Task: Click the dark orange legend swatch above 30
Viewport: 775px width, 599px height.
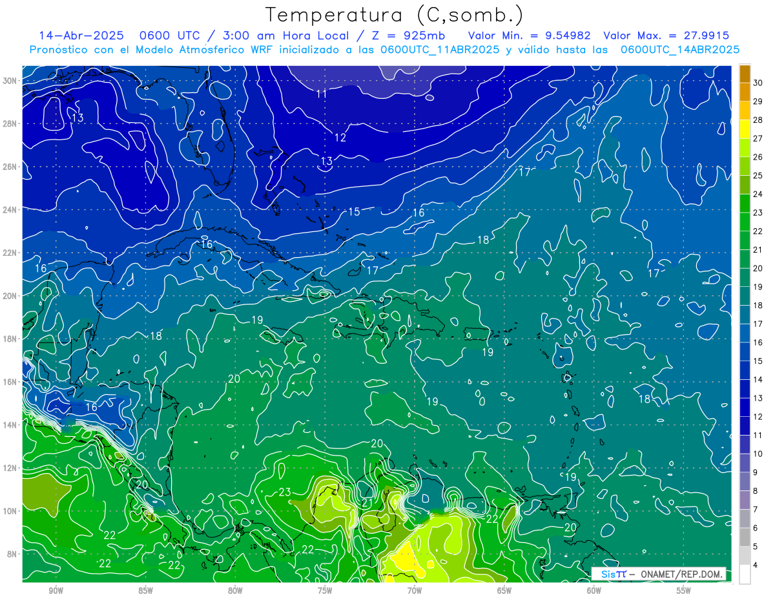Action: pos(745,74)
